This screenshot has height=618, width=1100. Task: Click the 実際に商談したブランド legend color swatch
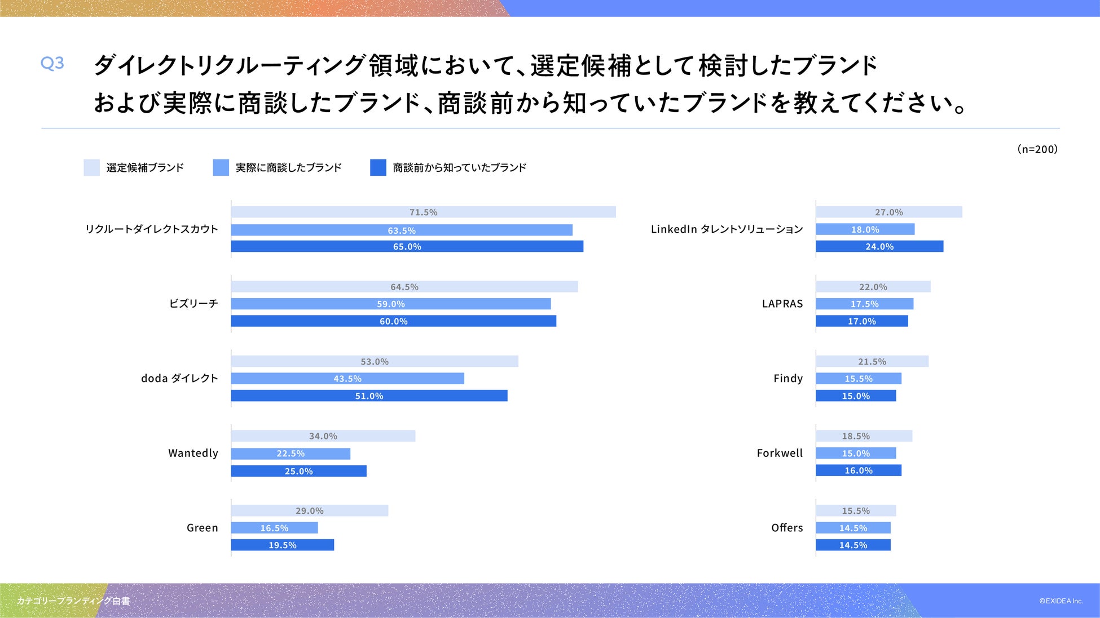pos(221,167)
